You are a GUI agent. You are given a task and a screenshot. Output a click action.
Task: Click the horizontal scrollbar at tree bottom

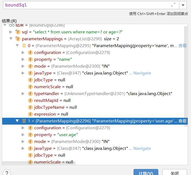tap(39, 163)
